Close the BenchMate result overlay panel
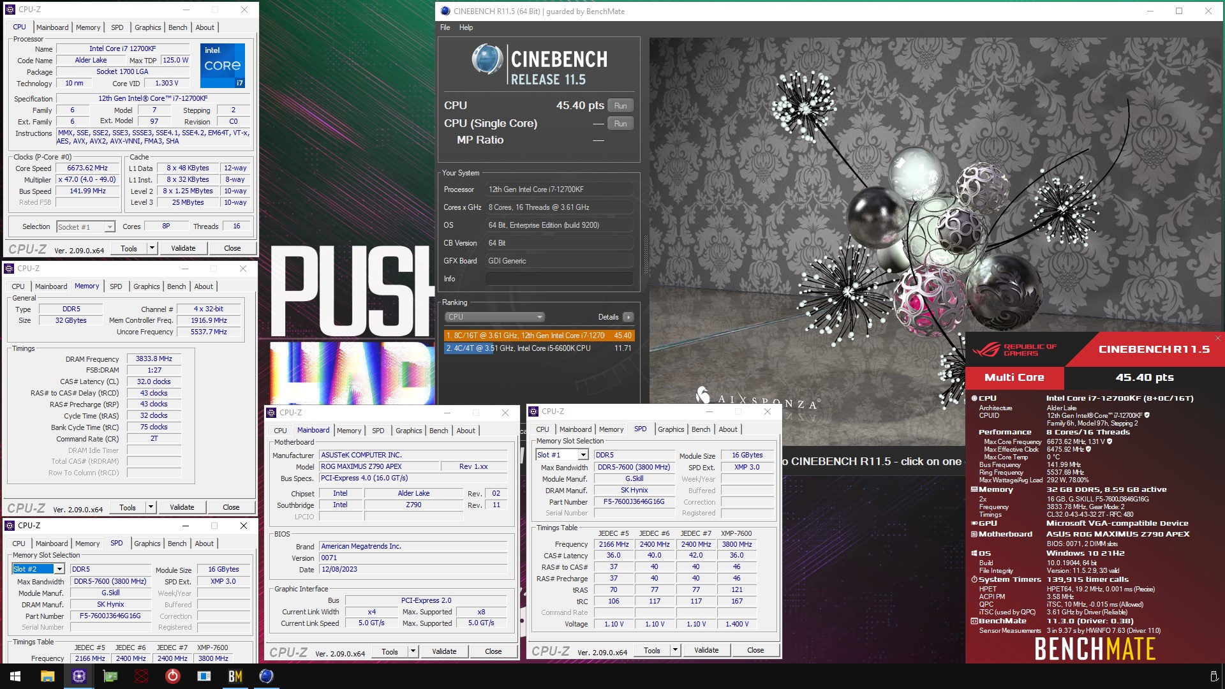 coord(1217,338)
